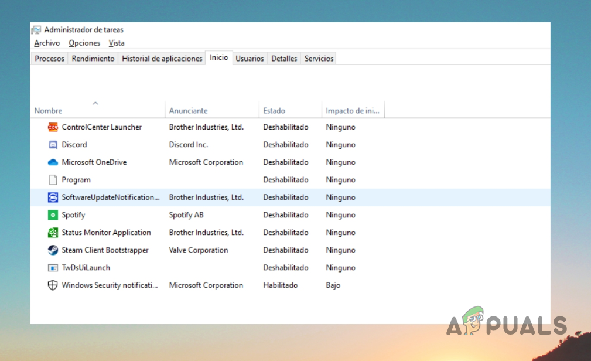Click the Status Monitor Application icon

point(53,233)
